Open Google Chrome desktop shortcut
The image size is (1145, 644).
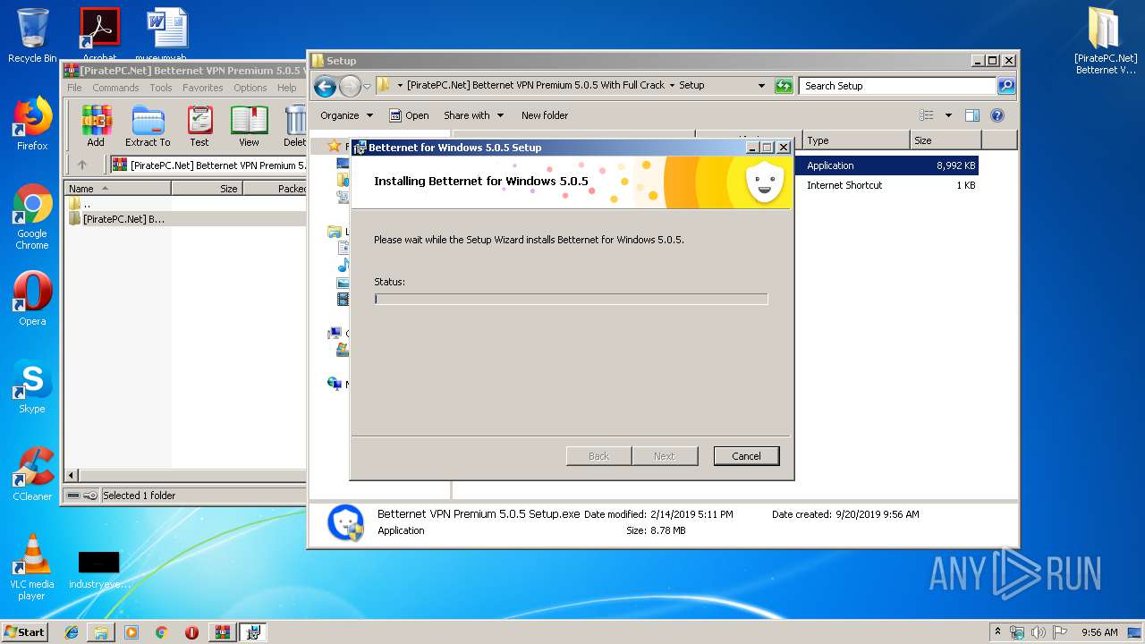click(x=32, y=216)
